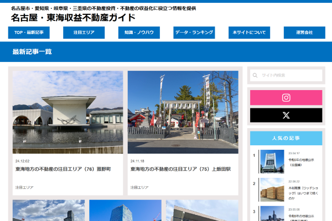The image size is (332, 221).
Task: Open the ウッドショック lumber article link
Action: pos(303,191)
